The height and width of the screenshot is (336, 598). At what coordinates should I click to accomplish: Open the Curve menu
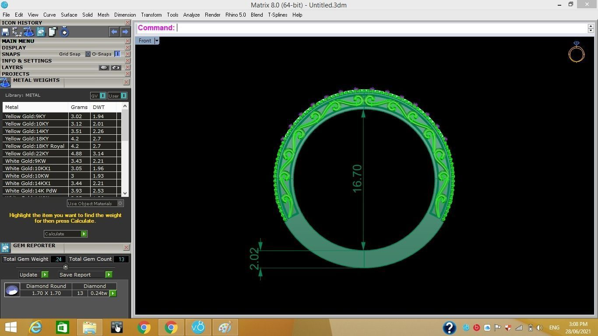tap(49, 15)
